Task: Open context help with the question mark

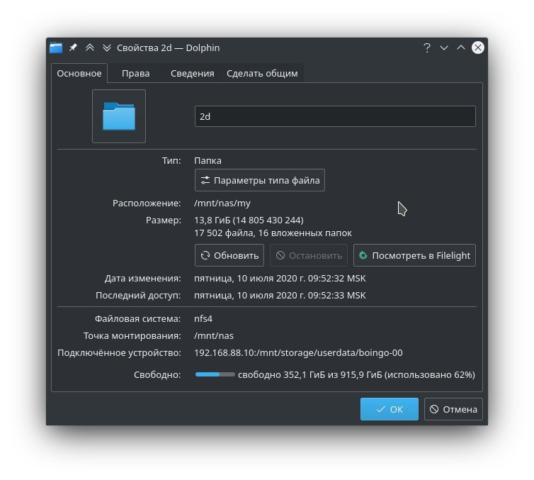Action: pos(427,48)
